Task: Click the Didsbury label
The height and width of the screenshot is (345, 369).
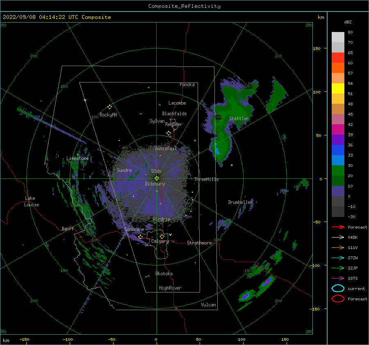Action: pyautogui.click(x=155, y=184)
